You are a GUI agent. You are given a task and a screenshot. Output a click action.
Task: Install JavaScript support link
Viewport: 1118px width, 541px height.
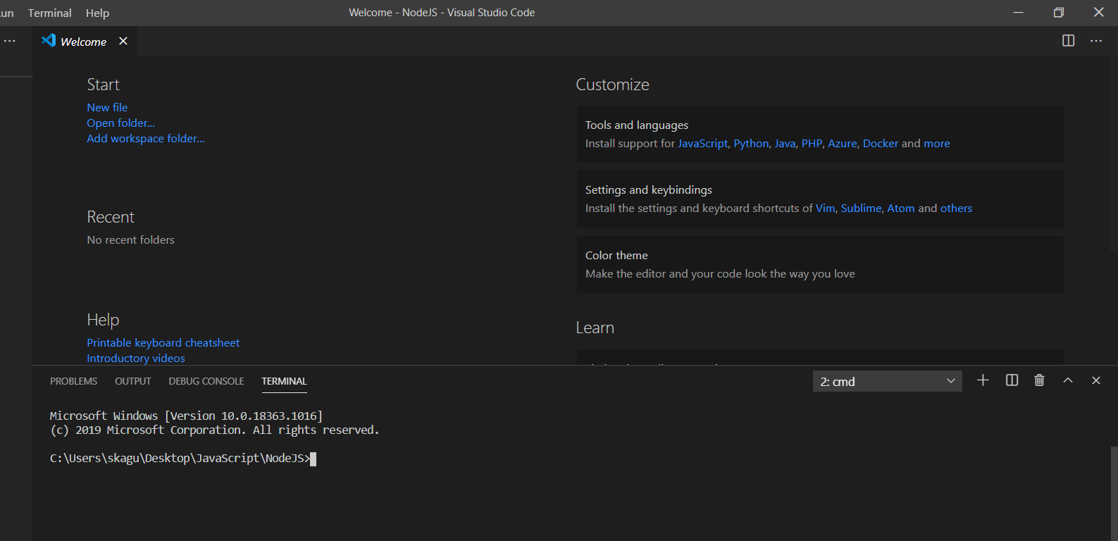tap(702, 143)
